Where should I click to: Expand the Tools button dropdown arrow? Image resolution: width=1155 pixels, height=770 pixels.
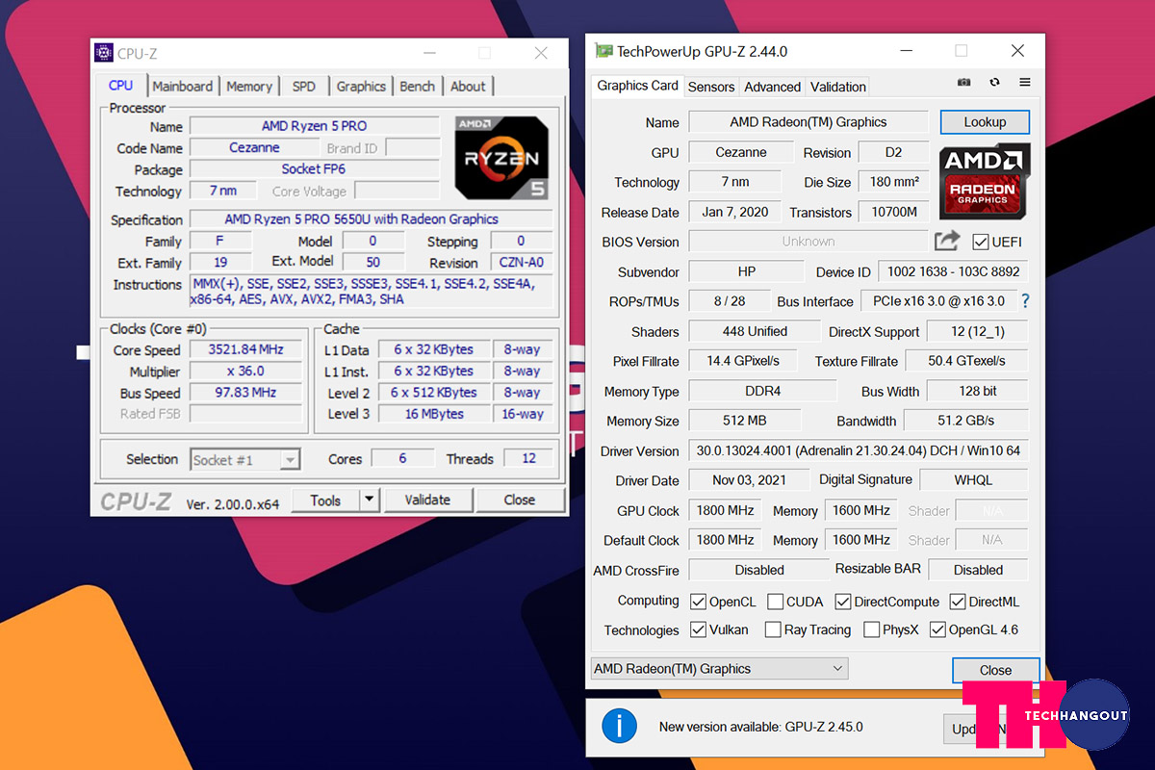click(370, 500)
